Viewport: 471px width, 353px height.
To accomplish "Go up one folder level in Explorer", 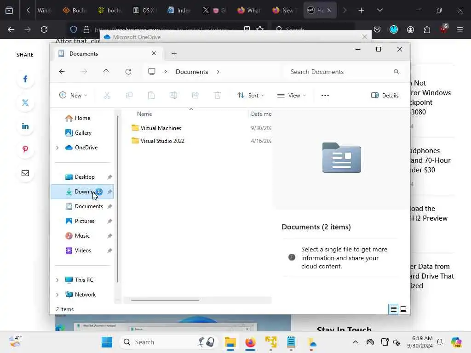I will (x=106, y=72).
